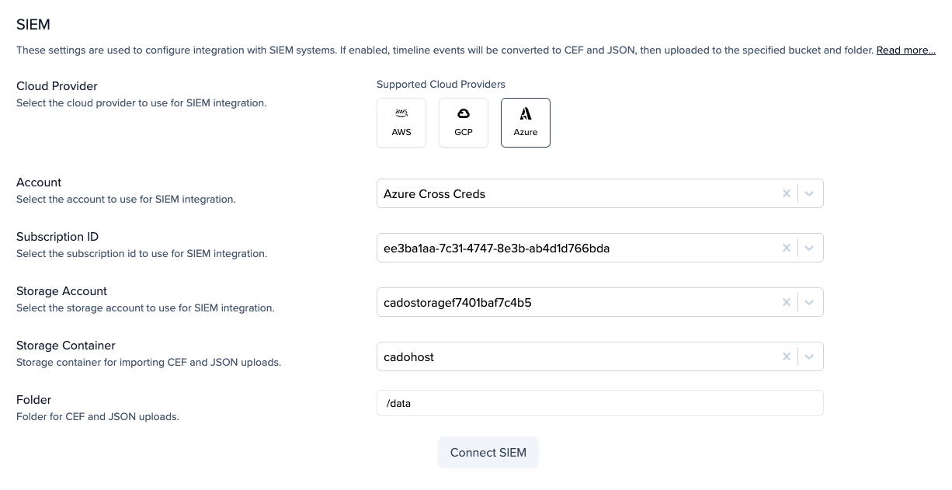Click the SIEM heading

click(x=33, y=25)
